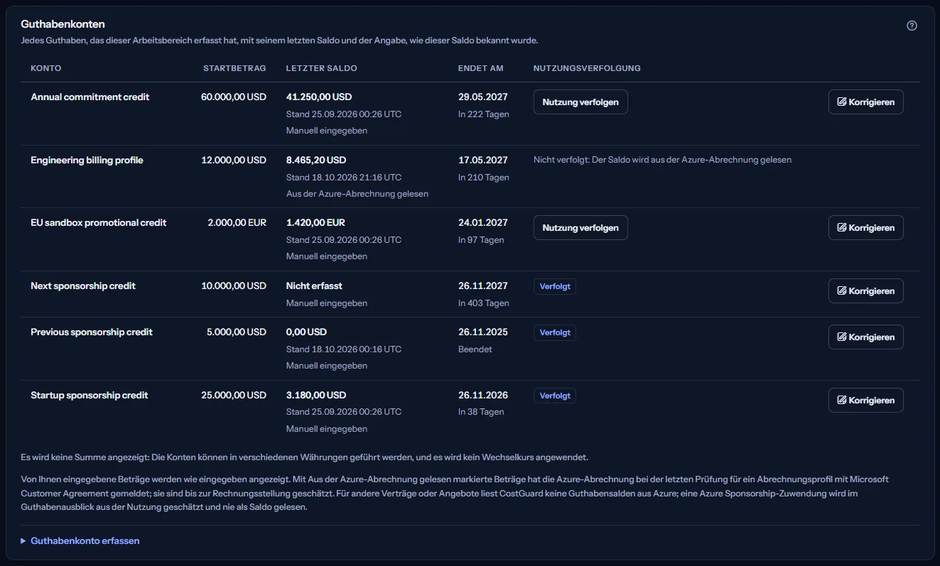
Task: Click the Beendet status text
Action: (x=475, y=349)
